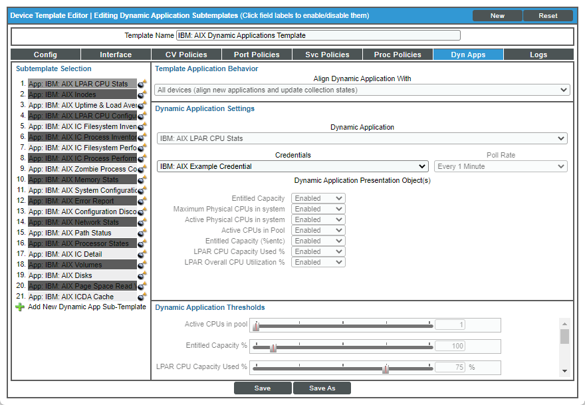Open dropdown for Maximum Physical CPUs in system
The image size is (585, 405).
coord(318,209)
